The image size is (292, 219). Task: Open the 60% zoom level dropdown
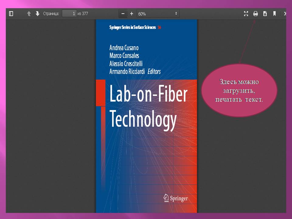tap(158, 14)
